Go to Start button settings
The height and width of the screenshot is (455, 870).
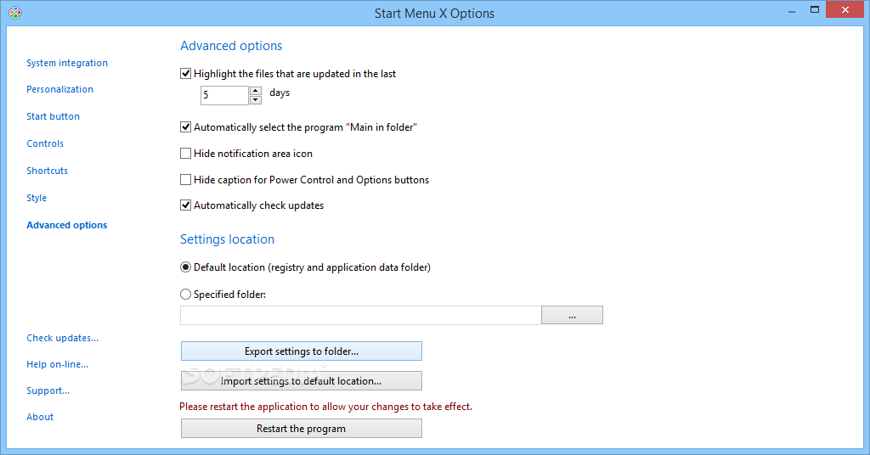pos(54,116)
